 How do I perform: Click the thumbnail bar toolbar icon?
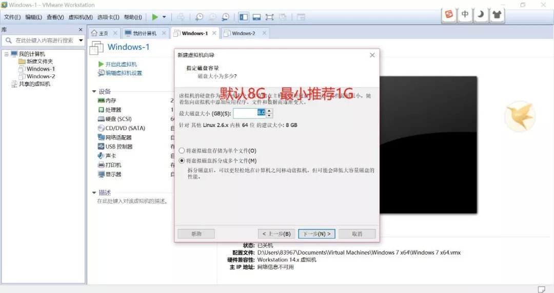tap(256, 17)
